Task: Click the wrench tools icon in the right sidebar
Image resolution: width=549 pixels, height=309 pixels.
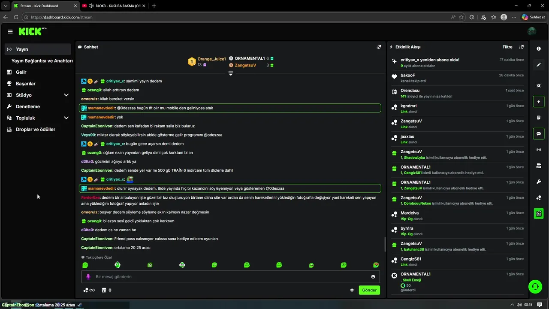Action: [539, 182]
